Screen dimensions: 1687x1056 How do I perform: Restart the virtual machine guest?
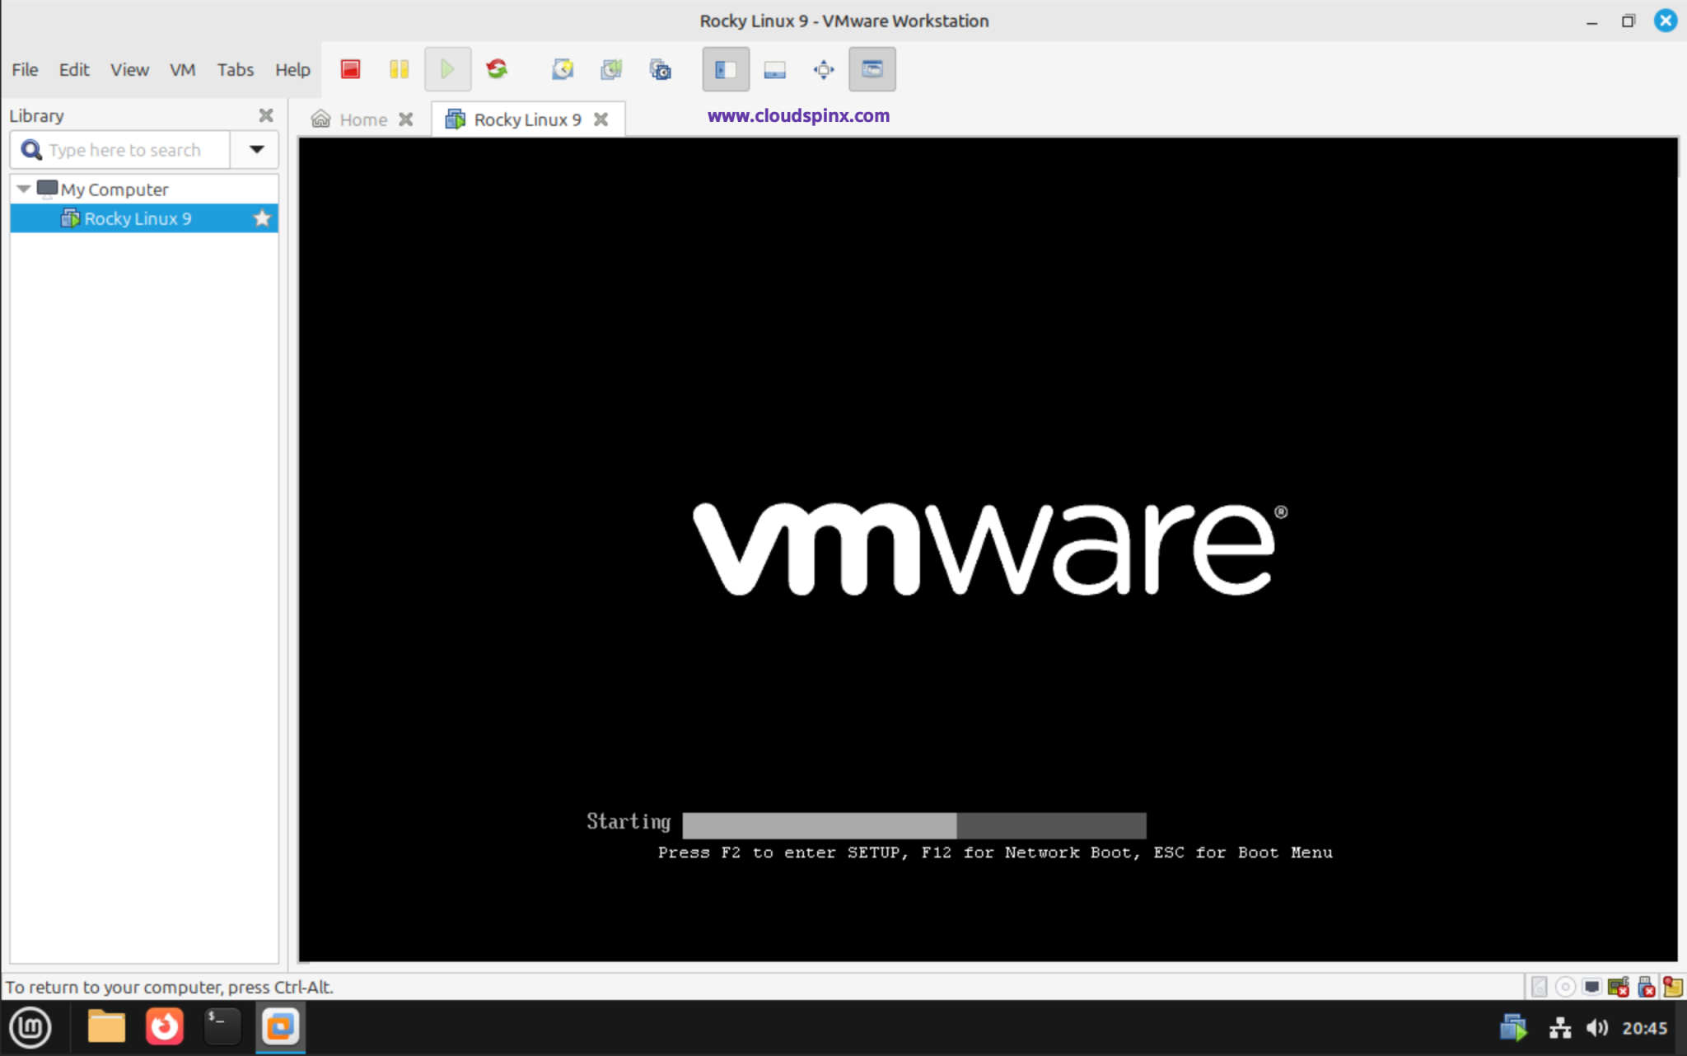(498, 69)
